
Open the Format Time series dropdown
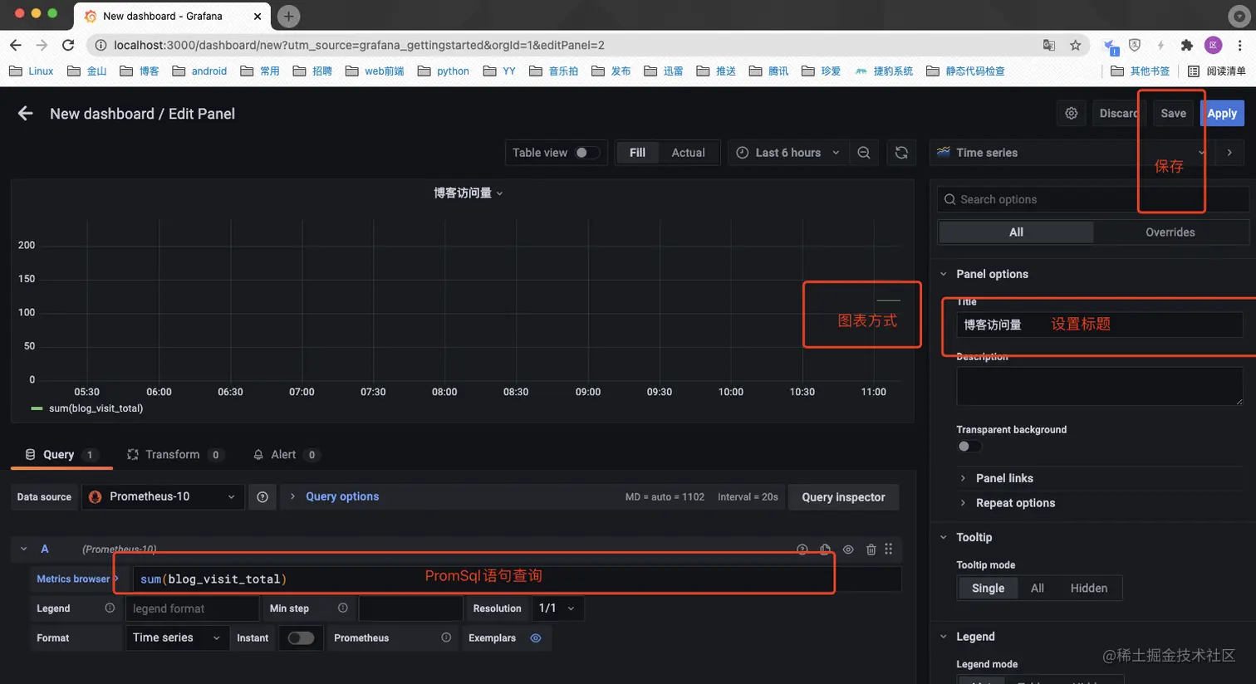coord(176,638)
